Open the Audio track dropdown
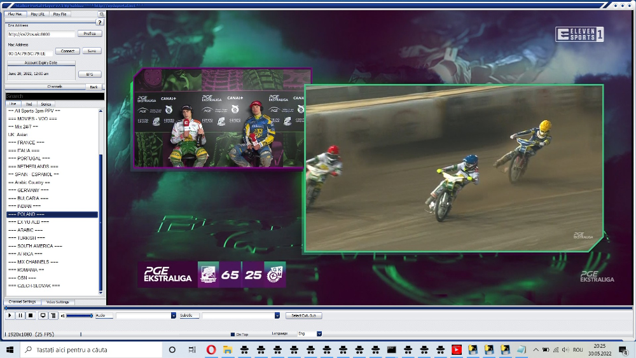636x358 pixels. pyautogui.click(x=173, y=315)
